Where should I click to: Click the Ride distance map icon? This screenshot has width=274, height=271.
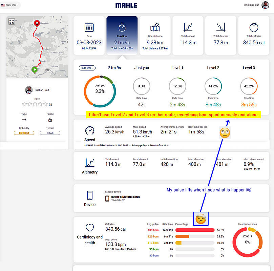[155, 27]
